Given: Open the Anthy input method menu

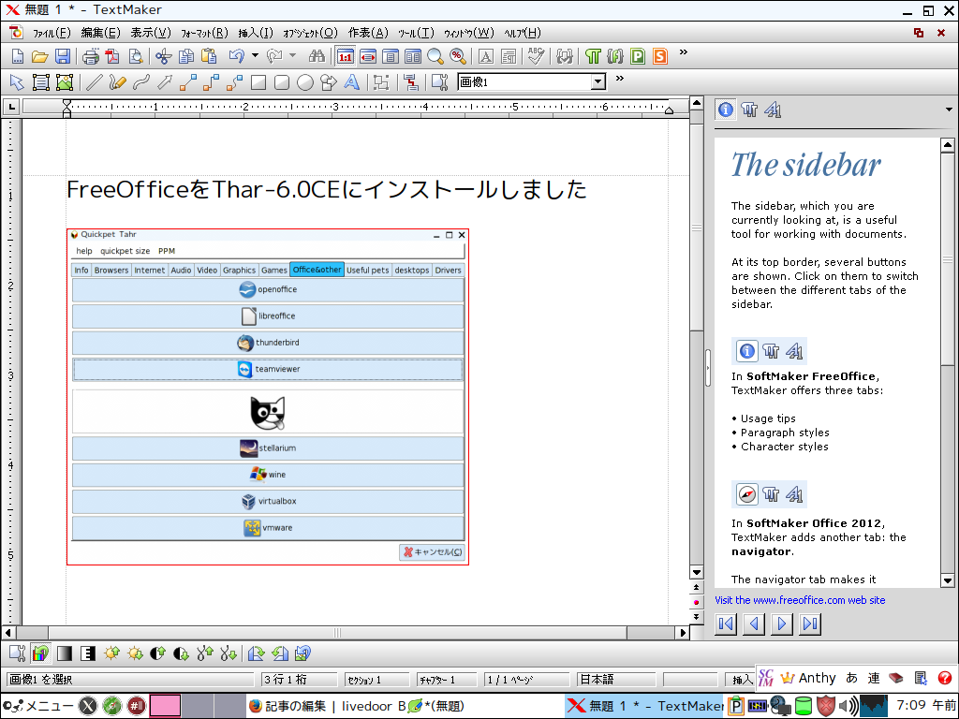Looking at the screenshot, I should pos(810,678).
